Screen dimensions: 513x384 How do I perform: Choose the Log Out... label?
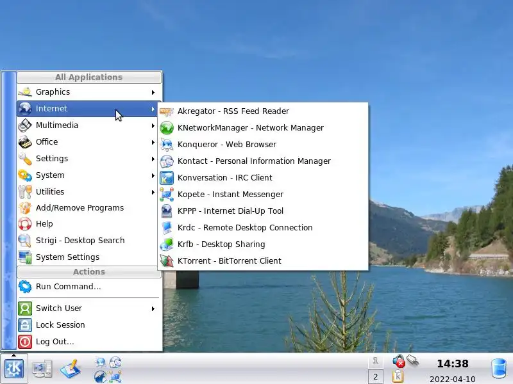point(55,342)
